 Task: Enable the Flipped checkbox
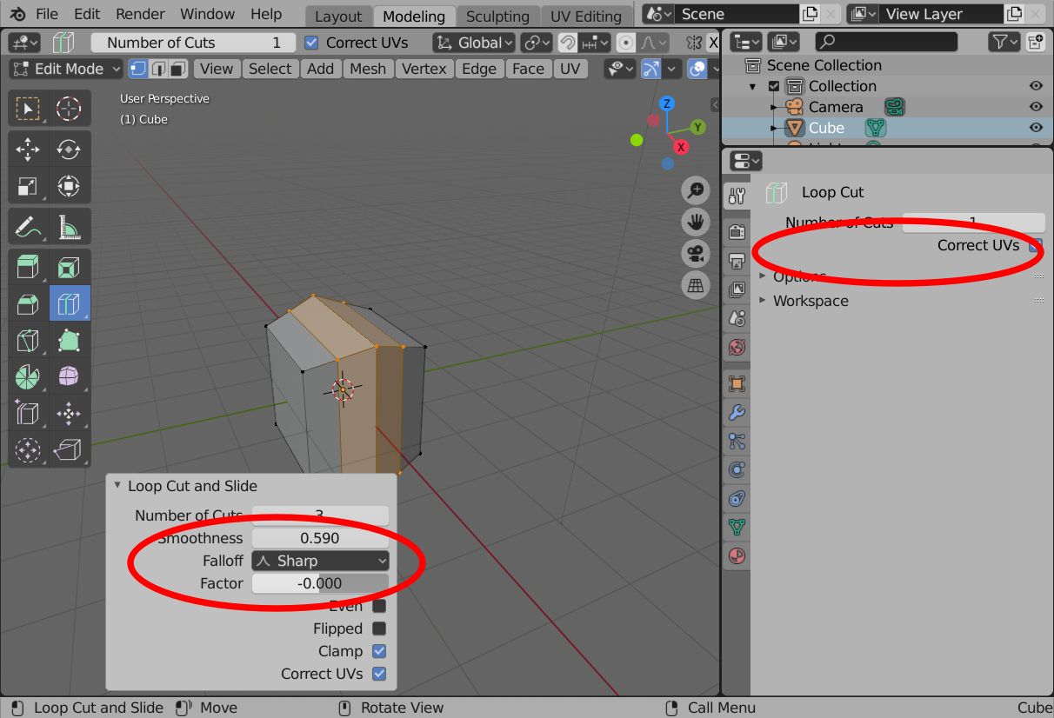379,628
